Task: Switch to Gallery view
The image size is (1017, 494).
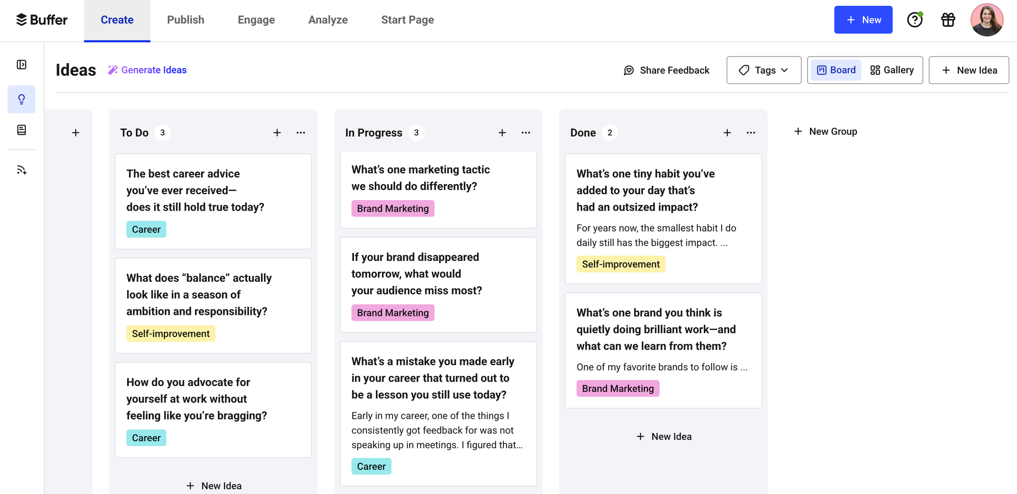Action: (x=892, y=70)
